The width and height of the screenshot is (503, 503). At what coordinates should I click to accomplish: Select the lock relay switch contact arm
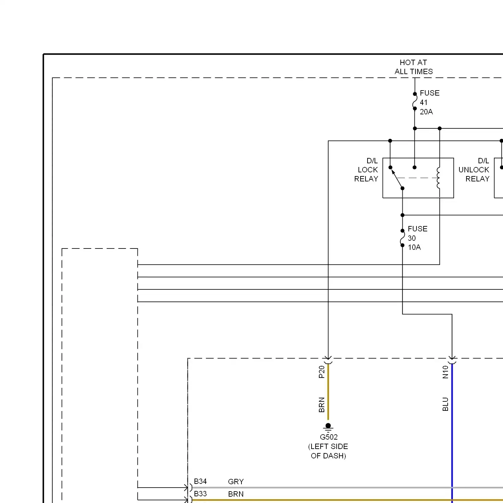pos(397,179)
